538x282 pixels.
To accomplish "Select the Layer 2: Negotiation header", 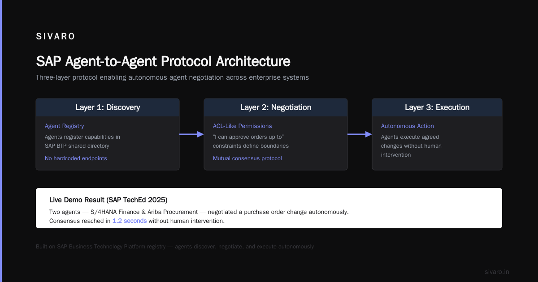I will click(276, 107).
